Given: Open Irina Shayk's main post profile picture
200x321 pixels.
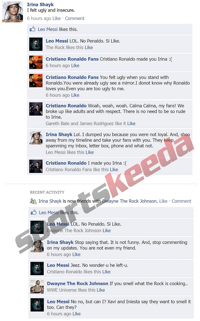Looking at the screenshot, I should [x=11, y=12].
